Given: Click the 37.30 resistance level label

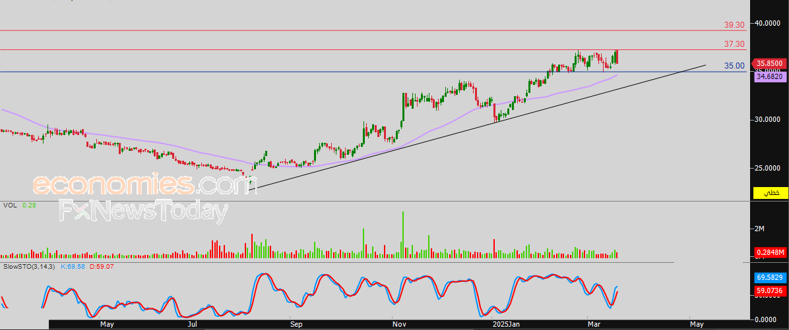Looking at the screenshot, I should tap(734, 44).
